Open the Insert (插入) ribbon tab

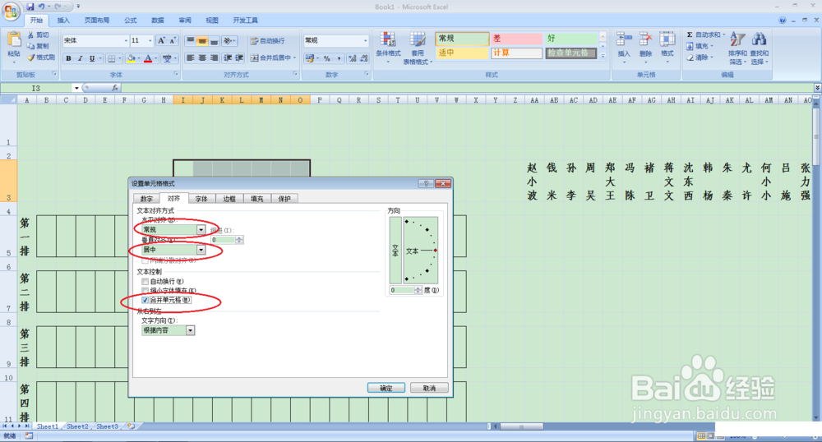coord(63,21)
